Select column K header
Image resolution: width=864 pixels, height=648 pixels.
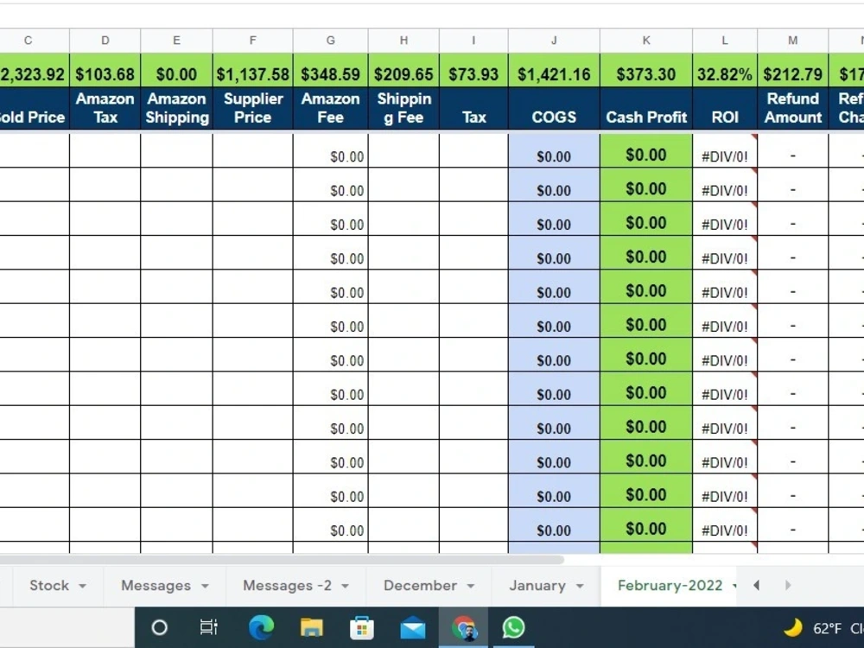[x=646, y=41]
